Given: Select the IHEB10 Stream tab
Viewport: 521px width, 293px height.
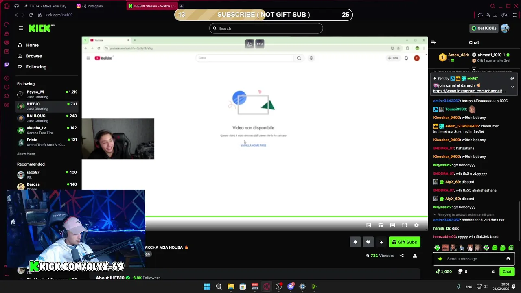Looking at the screenshot, I should 152,6.
